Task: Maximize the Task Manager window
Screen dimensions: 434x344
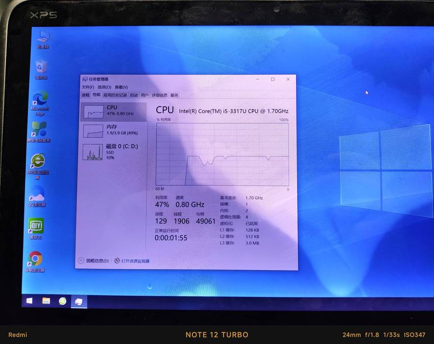Action: click(x=273, y=80)
